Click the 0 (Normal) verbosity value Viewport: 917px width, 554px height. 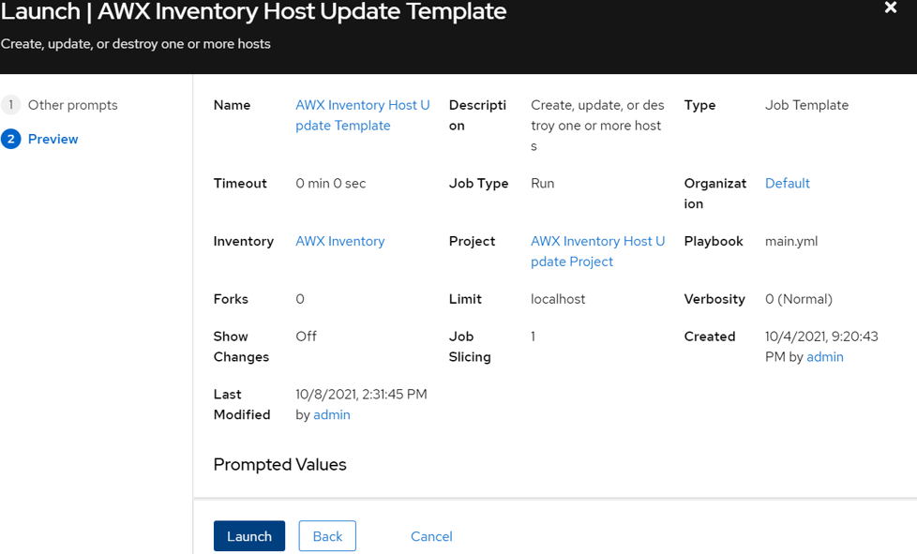(x=798, y=299)
